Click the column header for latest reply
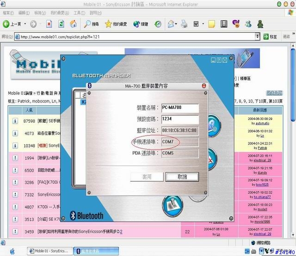The height and width of the screenshot is (256, 296). click(260, 110)
